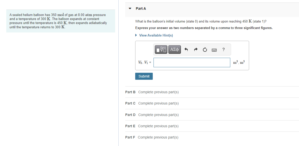Click the question mark help icon
This screenshot has height=146, width=299.
(223, 49)
